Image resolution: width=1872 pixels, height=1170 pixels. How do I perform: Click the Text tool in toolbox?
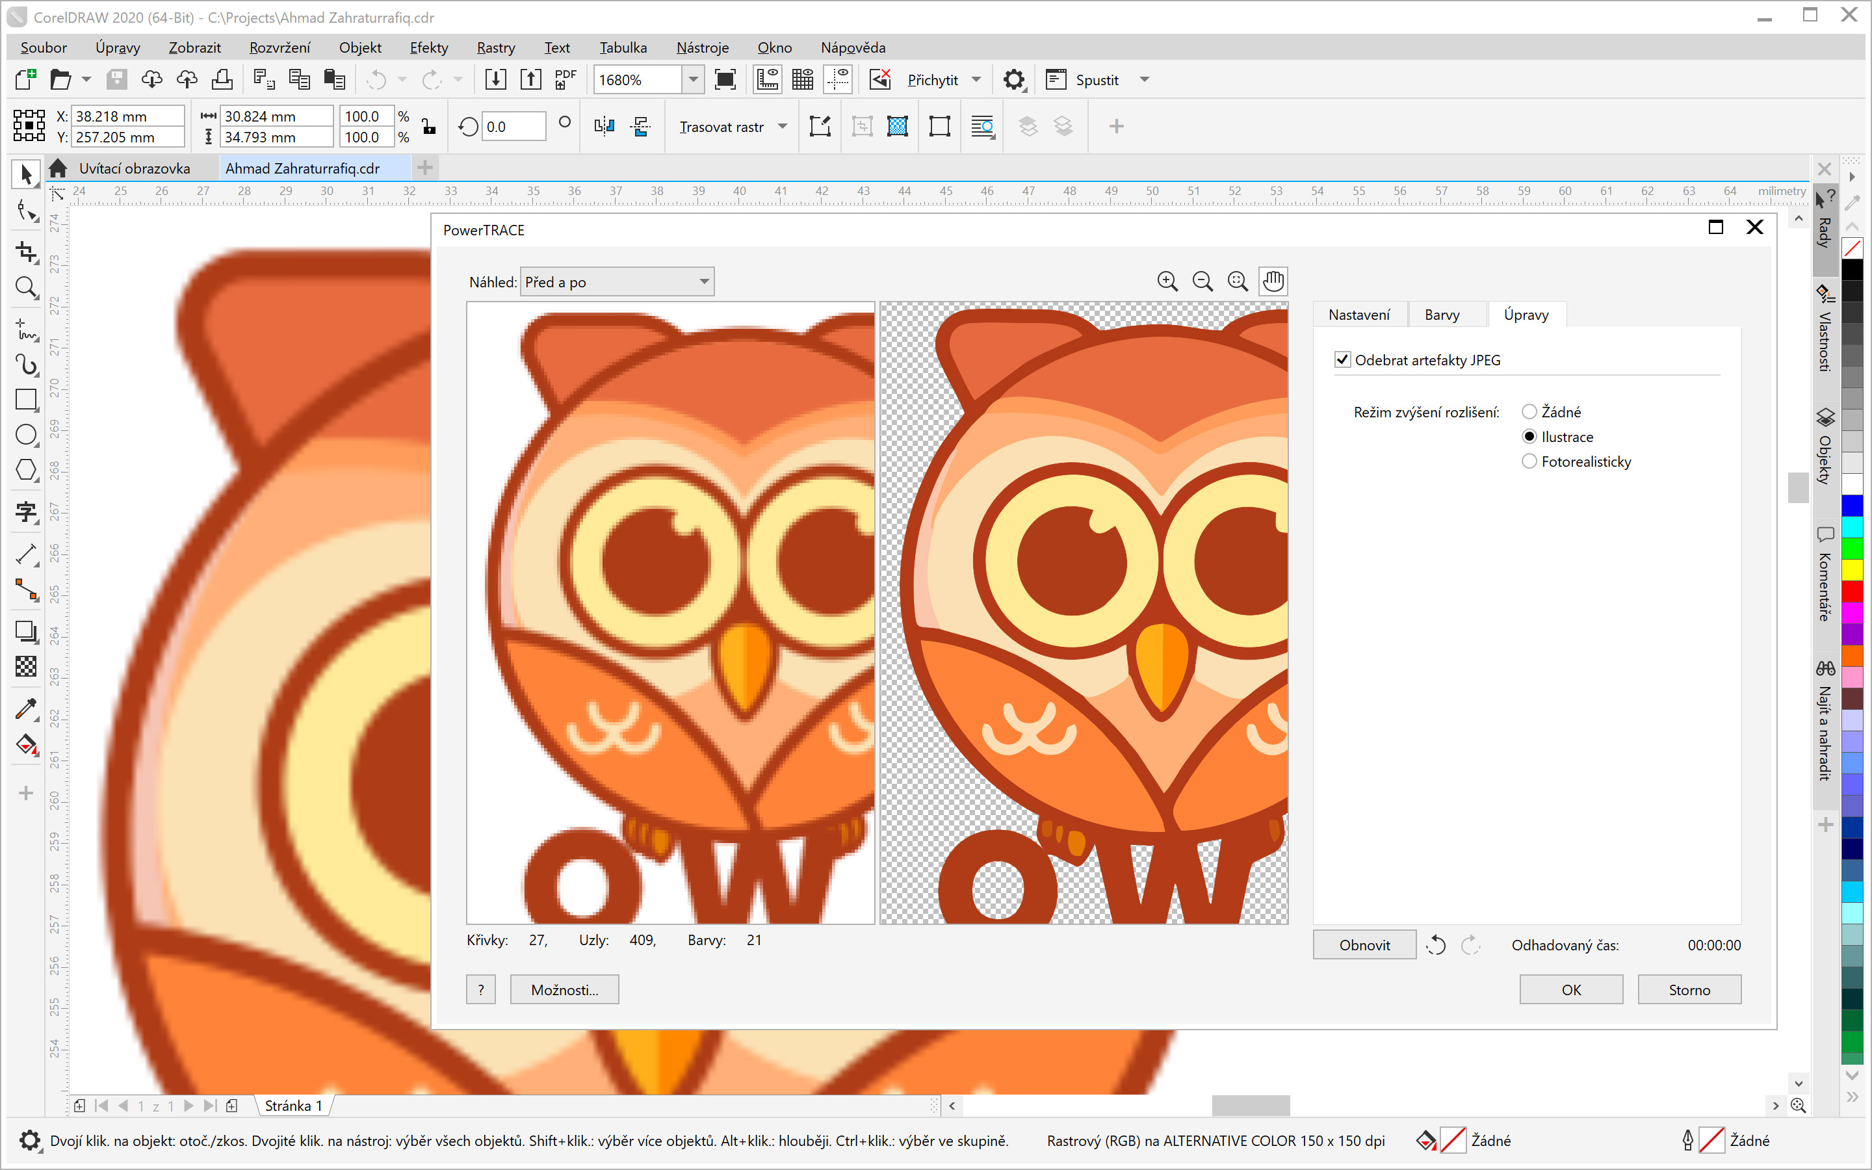pyautogui.click(x=26, y=512)
